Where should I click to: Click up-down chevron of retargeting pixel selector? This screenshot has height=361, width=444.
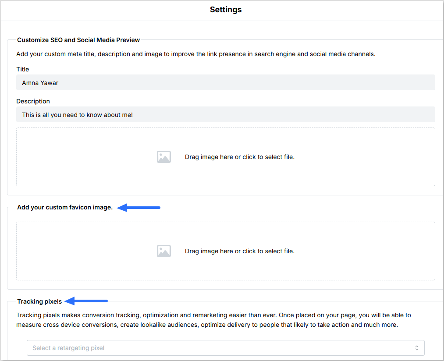[x=416, y=348]
